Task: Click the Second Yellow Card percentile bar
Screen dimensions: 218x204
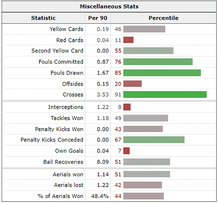Action: click(148, 51)
